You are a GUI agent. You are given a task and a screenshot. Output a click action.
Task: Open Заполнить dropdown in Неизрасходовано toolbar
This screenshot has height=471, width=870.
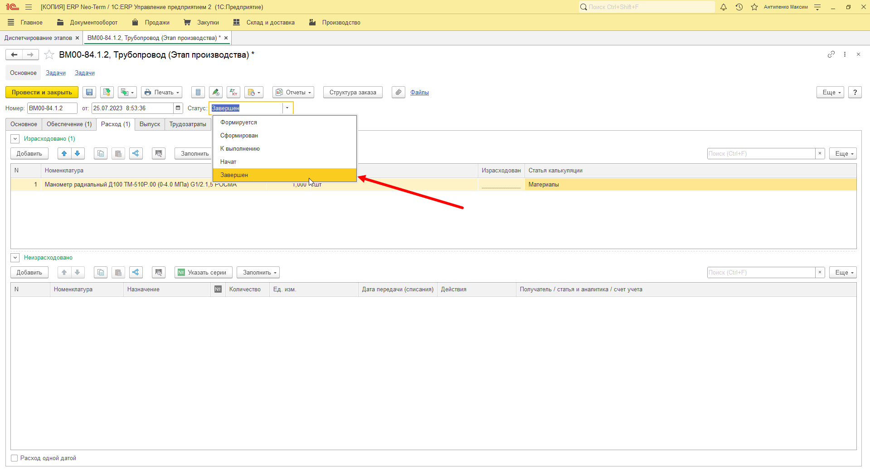click(x=258, y=272)
